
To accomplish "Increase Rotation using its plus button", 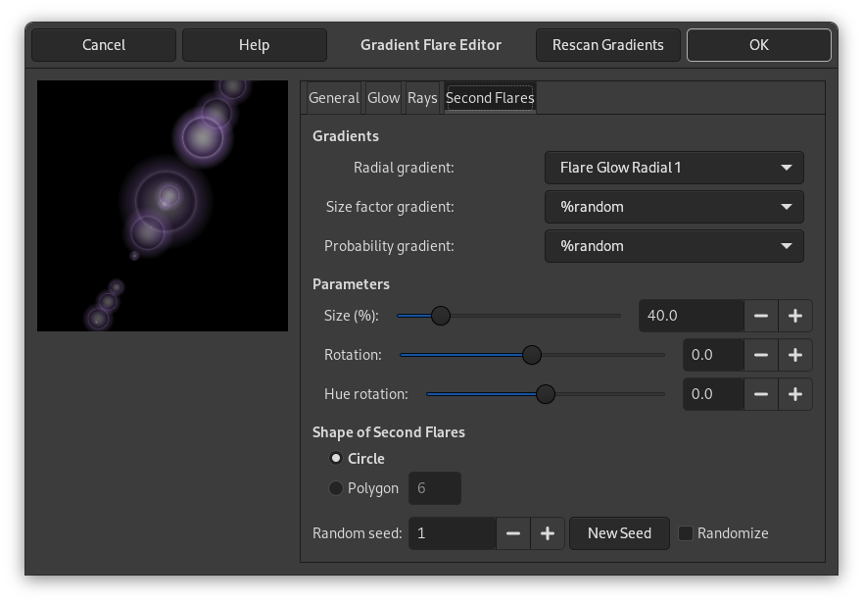I will (x=794, y=355).
